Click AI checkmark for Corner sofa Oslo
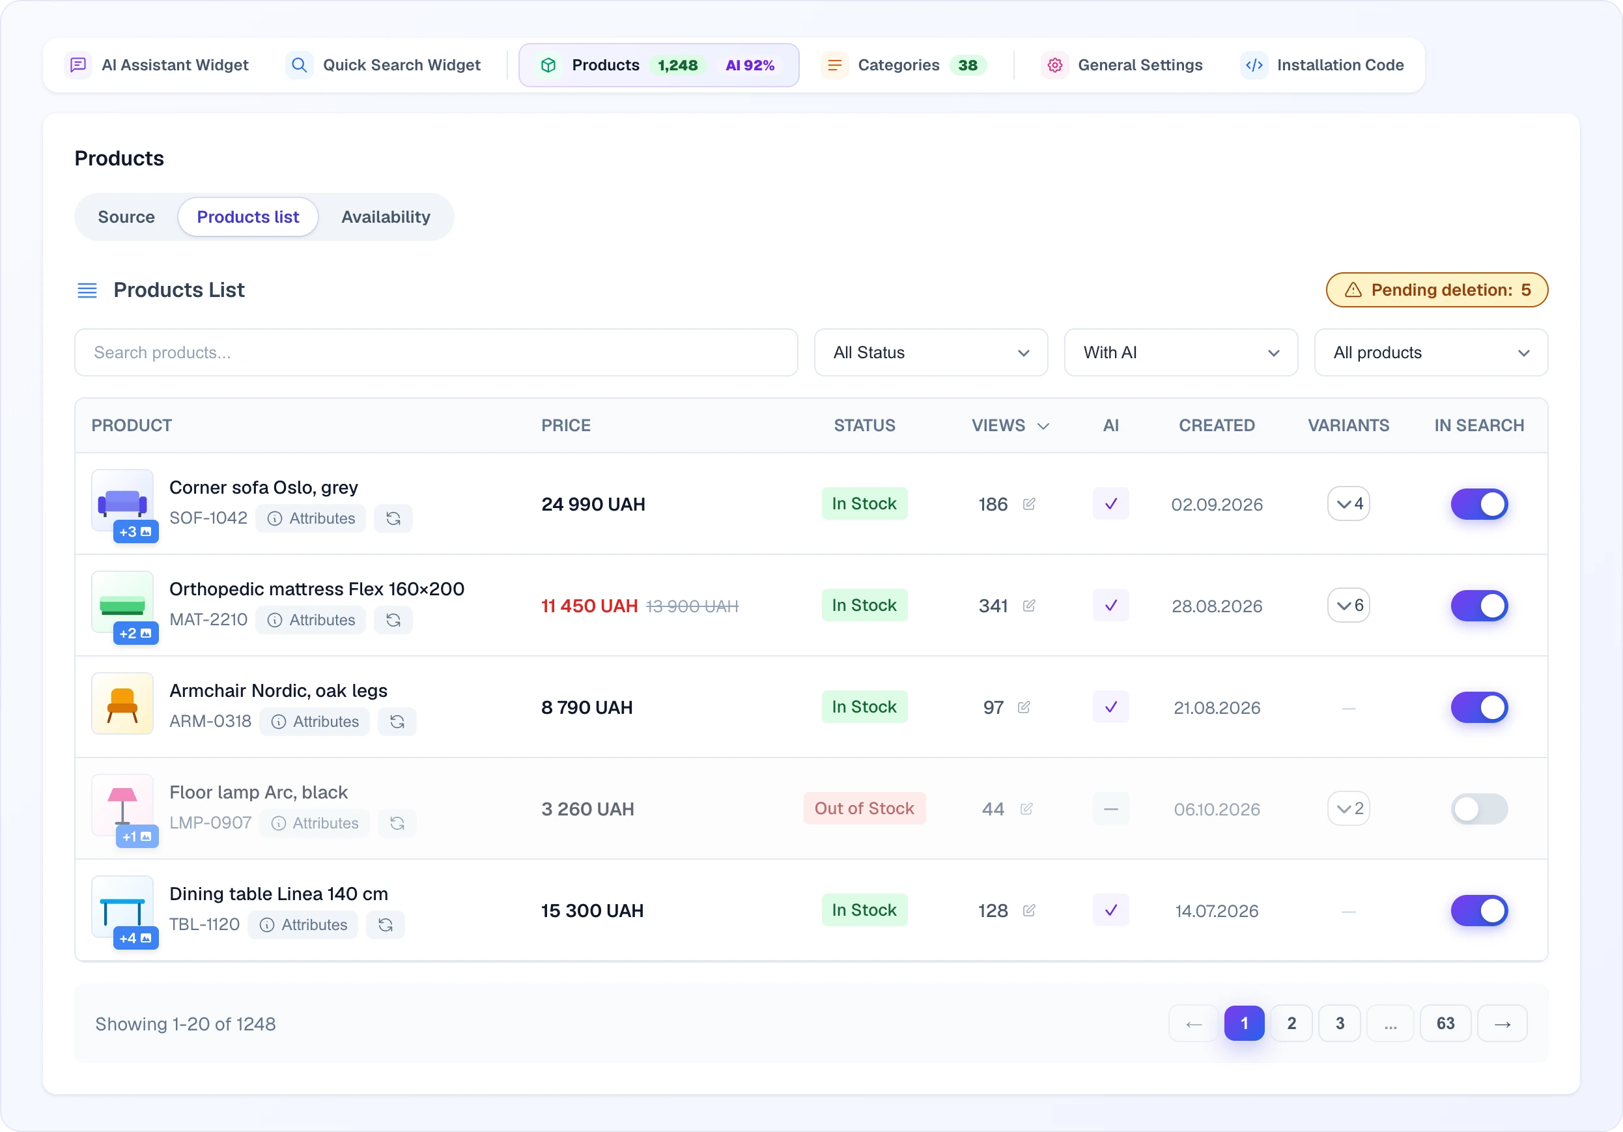 (1111, 504)
